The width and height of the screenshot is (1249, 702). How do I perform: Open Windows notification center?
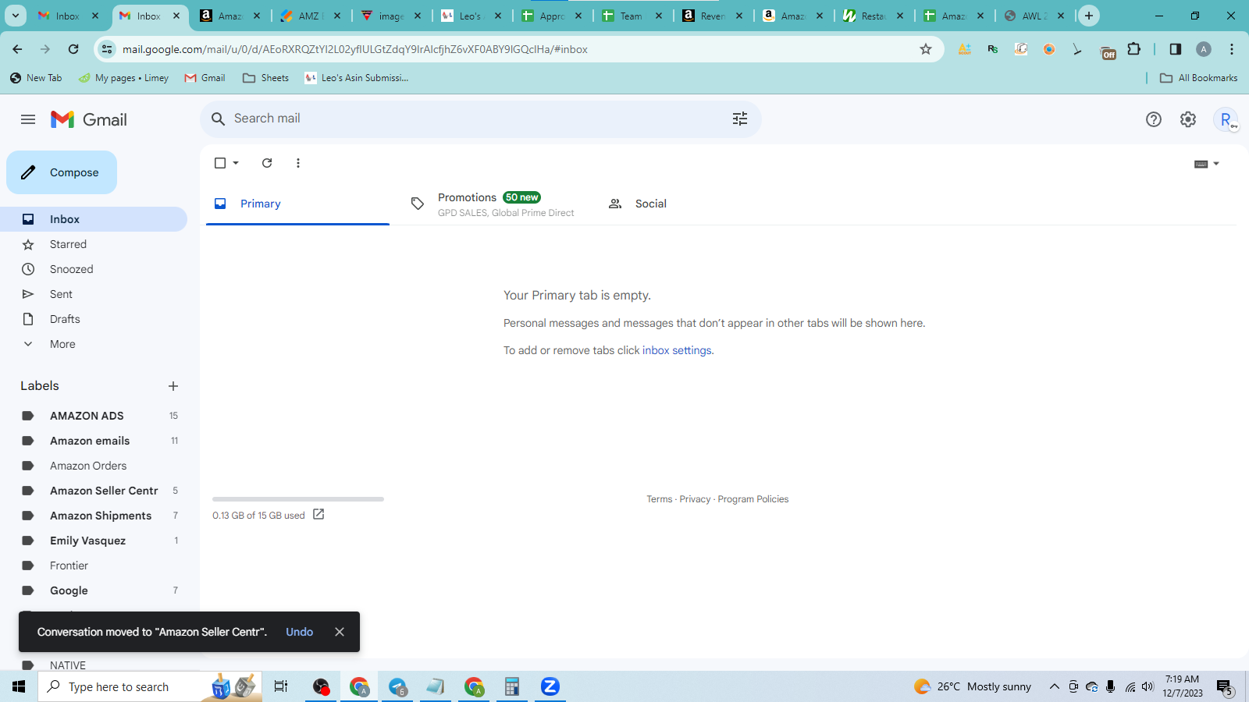click(1224, 687)
